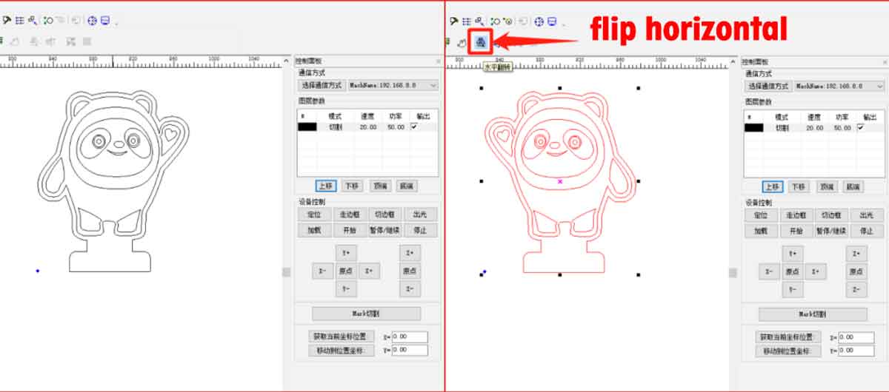Click the X= coordinate field in left window
Image resolution: width=889 pixels, height=392 pixels.
tap(410, 337)
